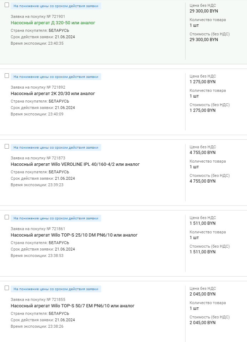Mark checkbox for request № 721855

click(x=7, y=288)
